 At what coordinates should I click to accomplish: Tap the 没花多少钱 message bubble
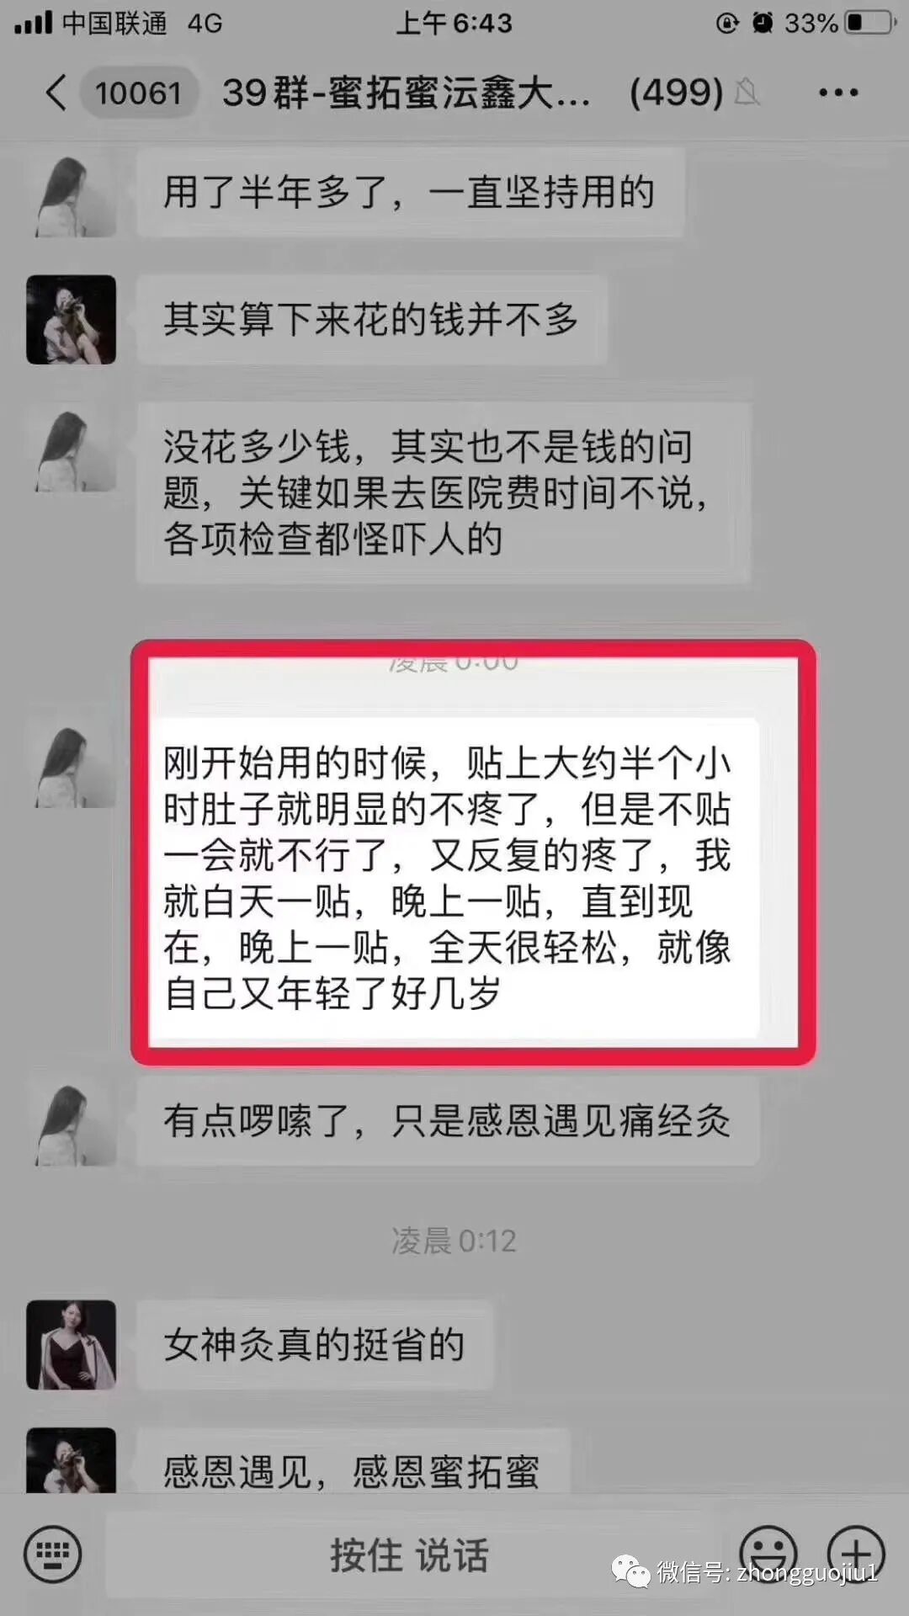[443, 492]
